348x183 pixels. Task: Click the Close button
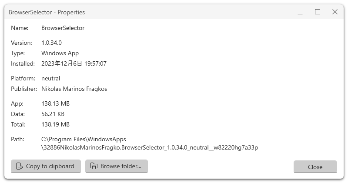315,167
